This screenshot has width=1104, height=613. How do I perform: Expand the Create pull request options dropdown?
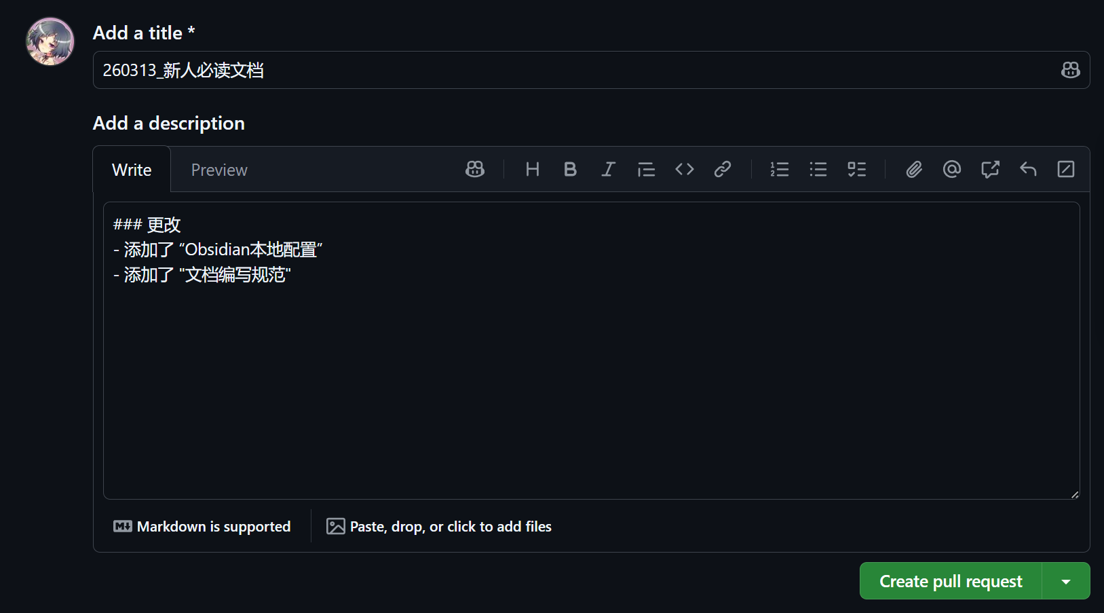[x=1066, y=581]
